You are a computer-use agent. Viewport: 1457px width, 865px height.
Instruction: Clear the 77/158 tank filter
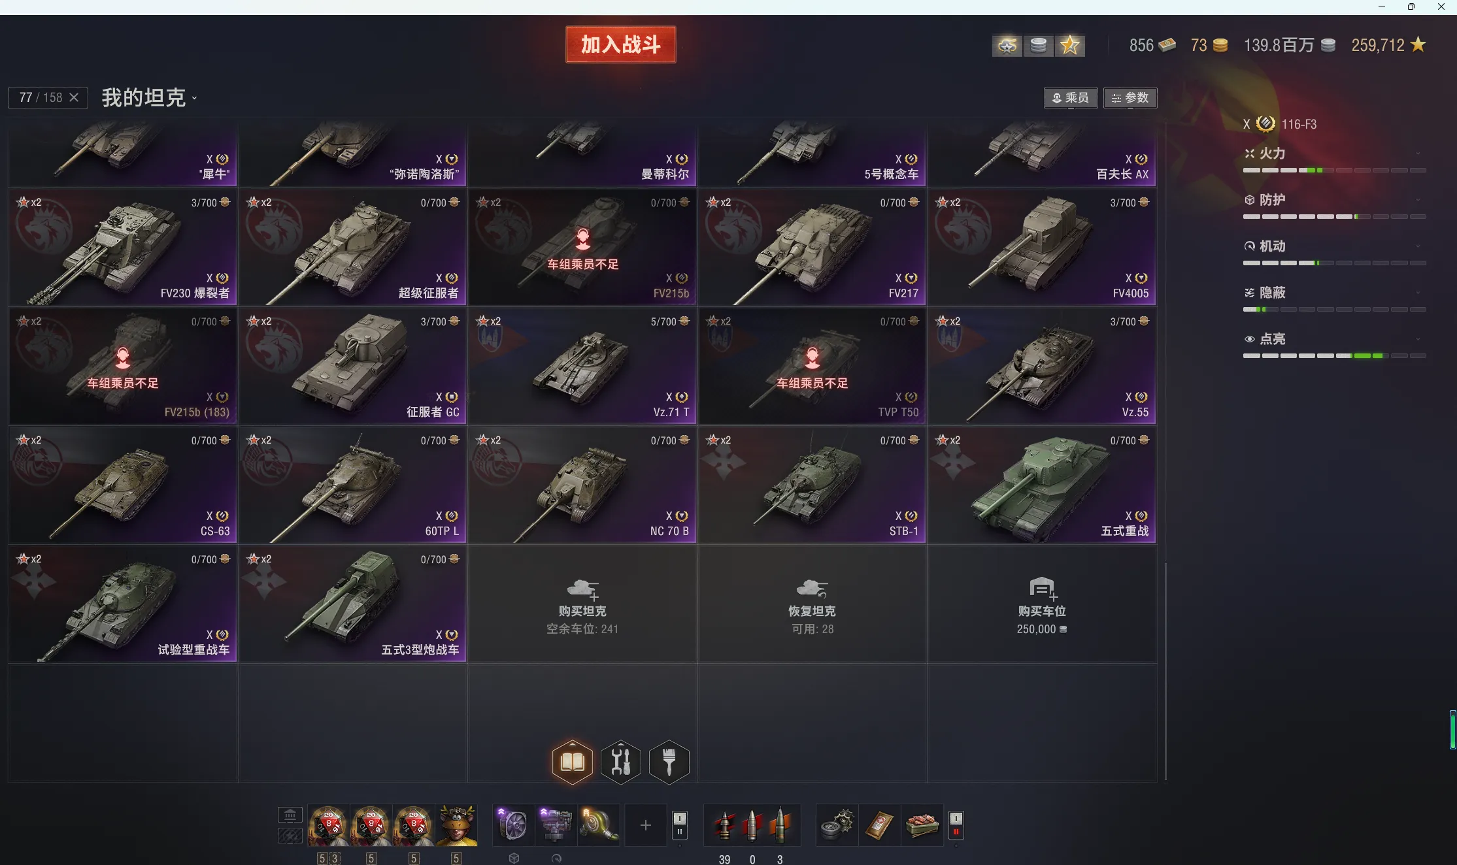(x=74, y=97)
